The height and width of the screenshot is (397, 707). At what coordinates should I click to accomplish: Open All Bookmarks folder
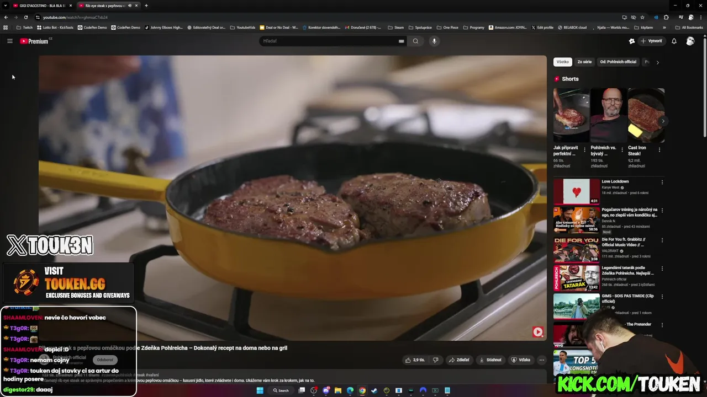[689, 27]
